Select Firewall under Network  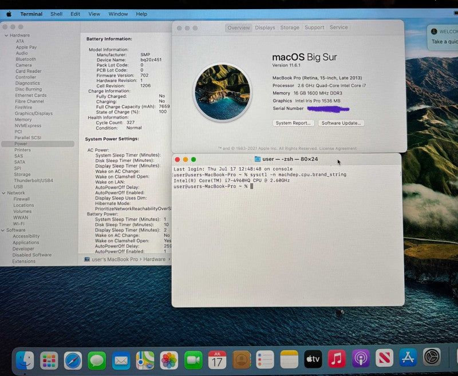click(22, 199)
